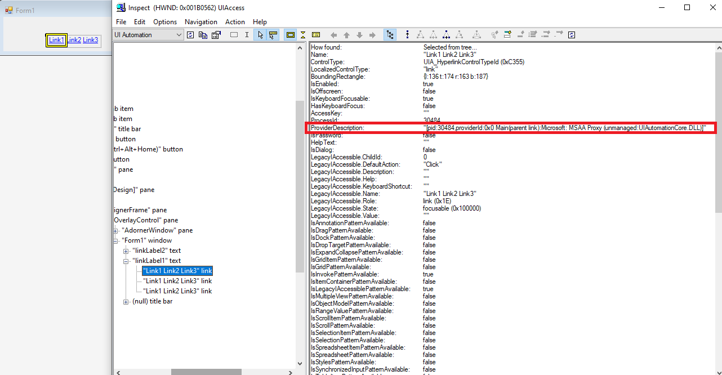Select the third "Link1 Link2 Link3" link item

[x=177, y=291]
